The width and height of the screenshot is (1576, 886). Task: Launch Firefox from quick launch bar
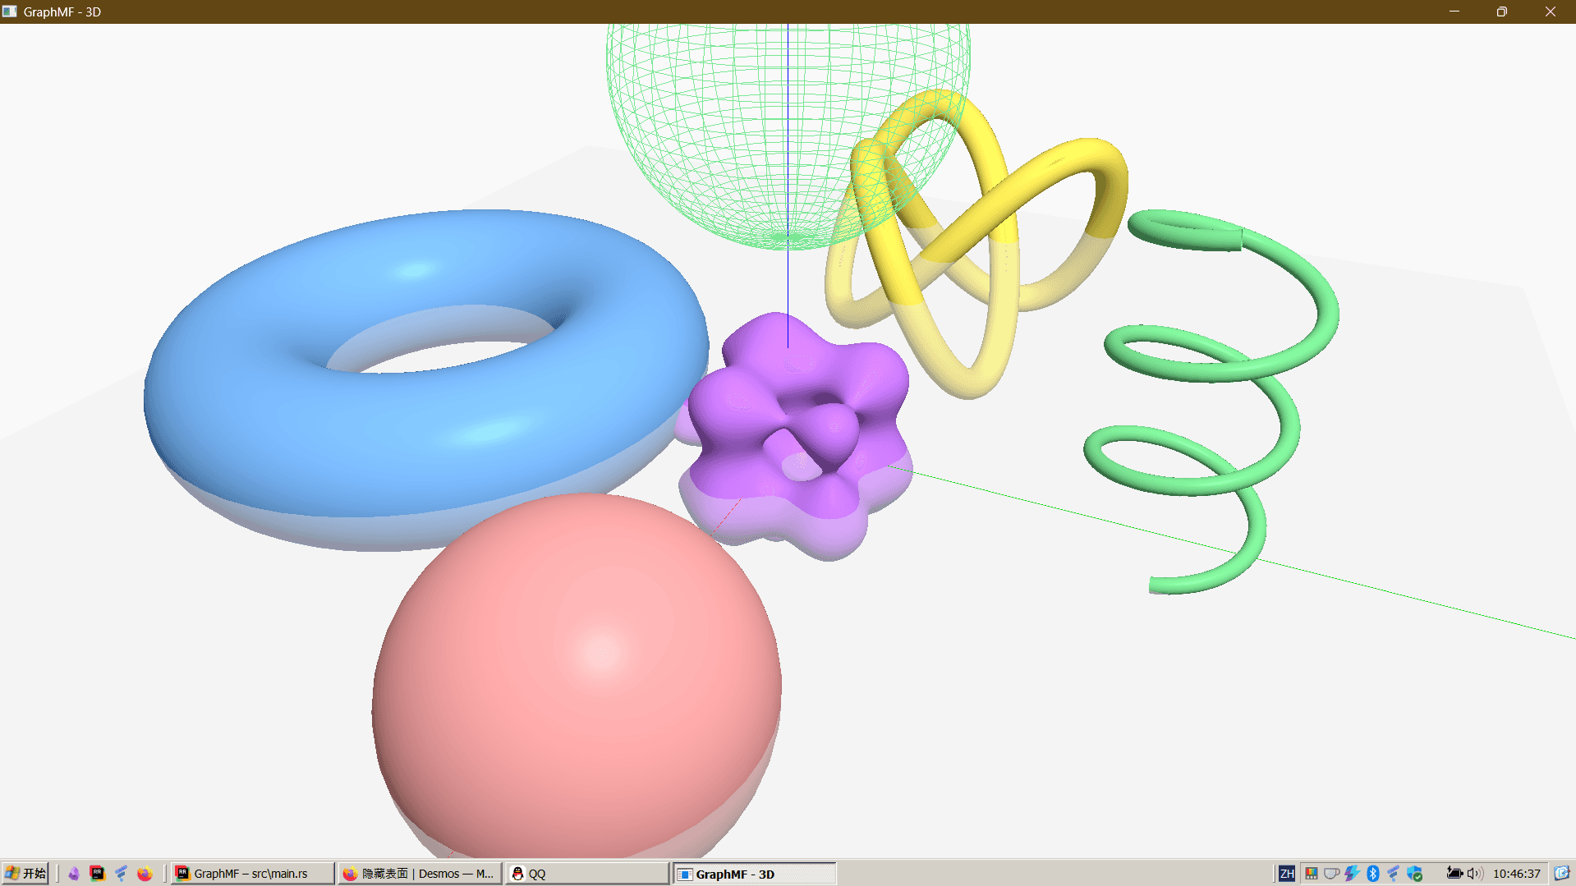pos(145,873)
